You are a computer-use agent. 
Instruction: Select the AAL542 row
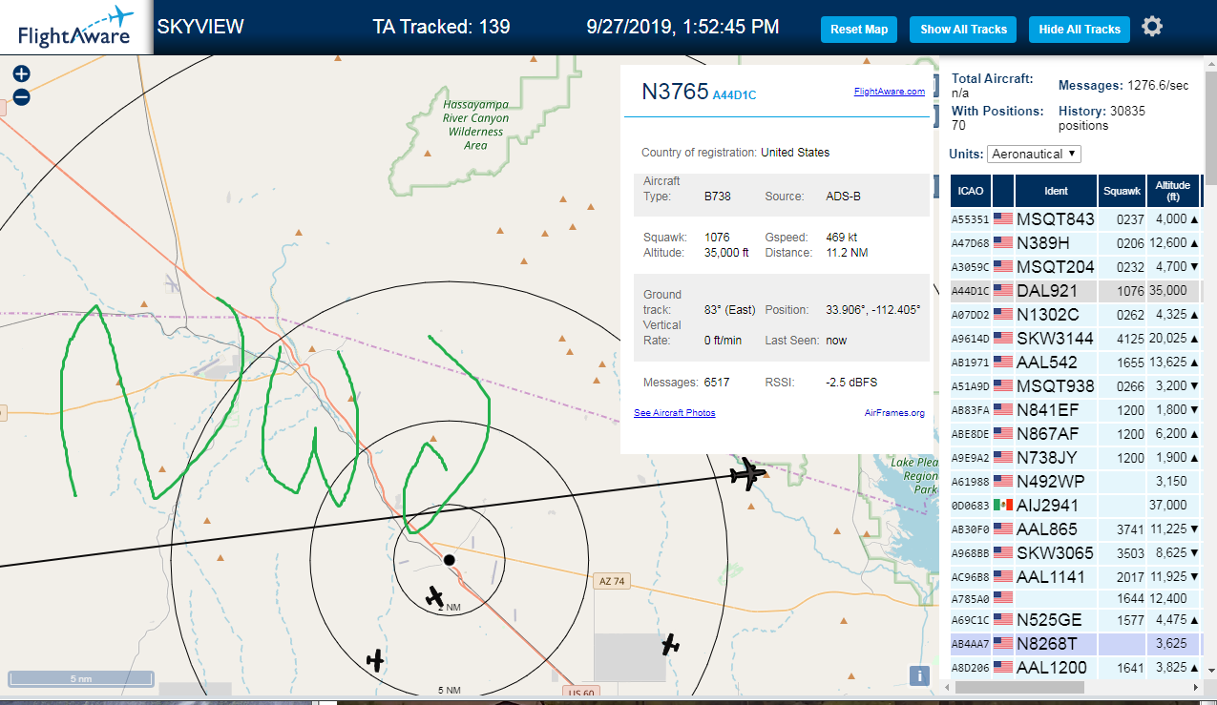[1075, 363]
